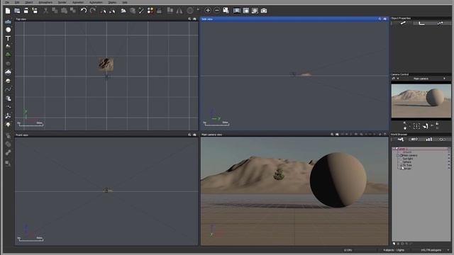Switch to third Object Properties tab
This screenshot has height=255, width=454.
[440, 23]
